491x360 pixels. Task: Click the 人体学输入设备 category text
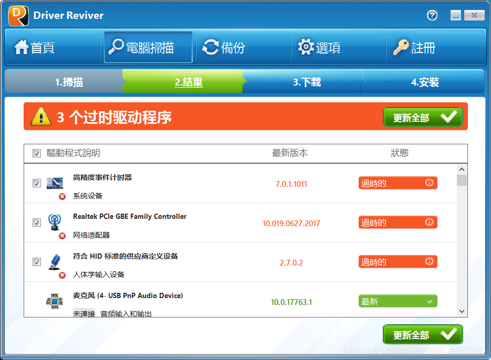[x=99, y=274]
